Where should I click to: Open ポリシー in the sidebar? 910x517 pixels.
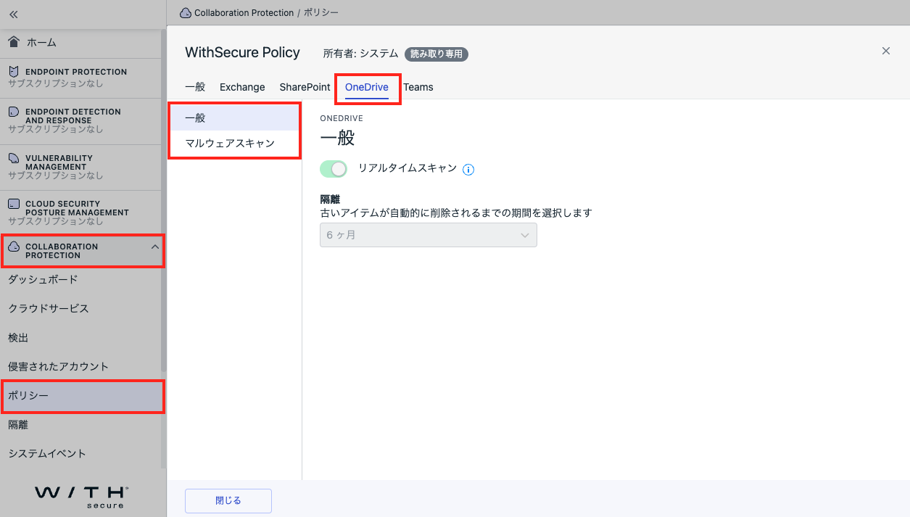point(82,396)
